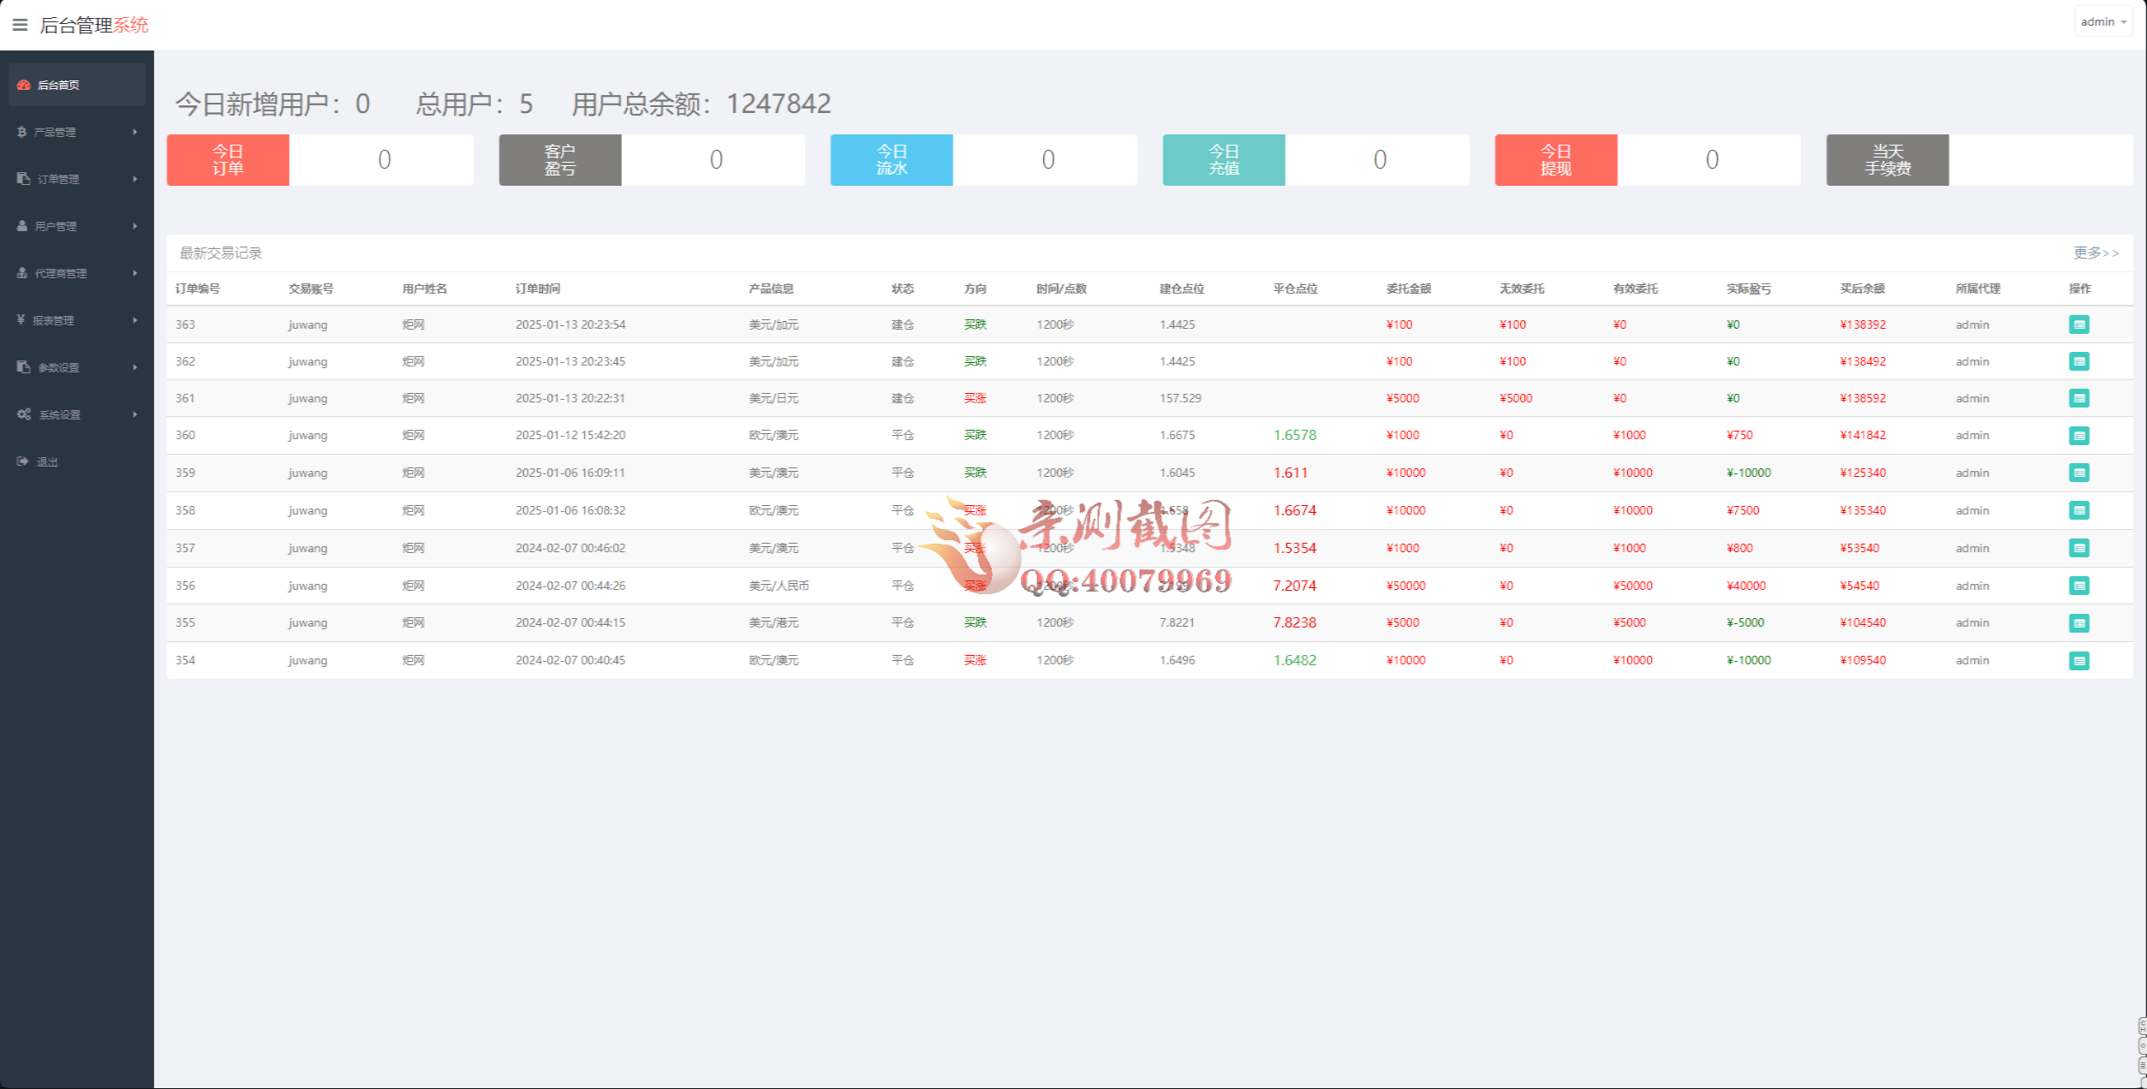Select the 退出 logout menu entry
The image size is (2147, 1089).
[47, 461]
